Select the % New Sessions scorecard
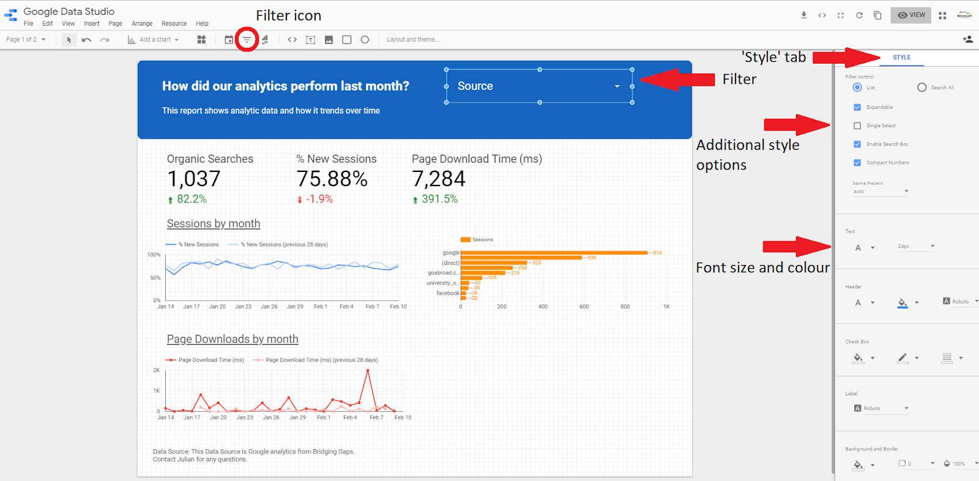The image size is (979, 481). click(x=336, y=178)
